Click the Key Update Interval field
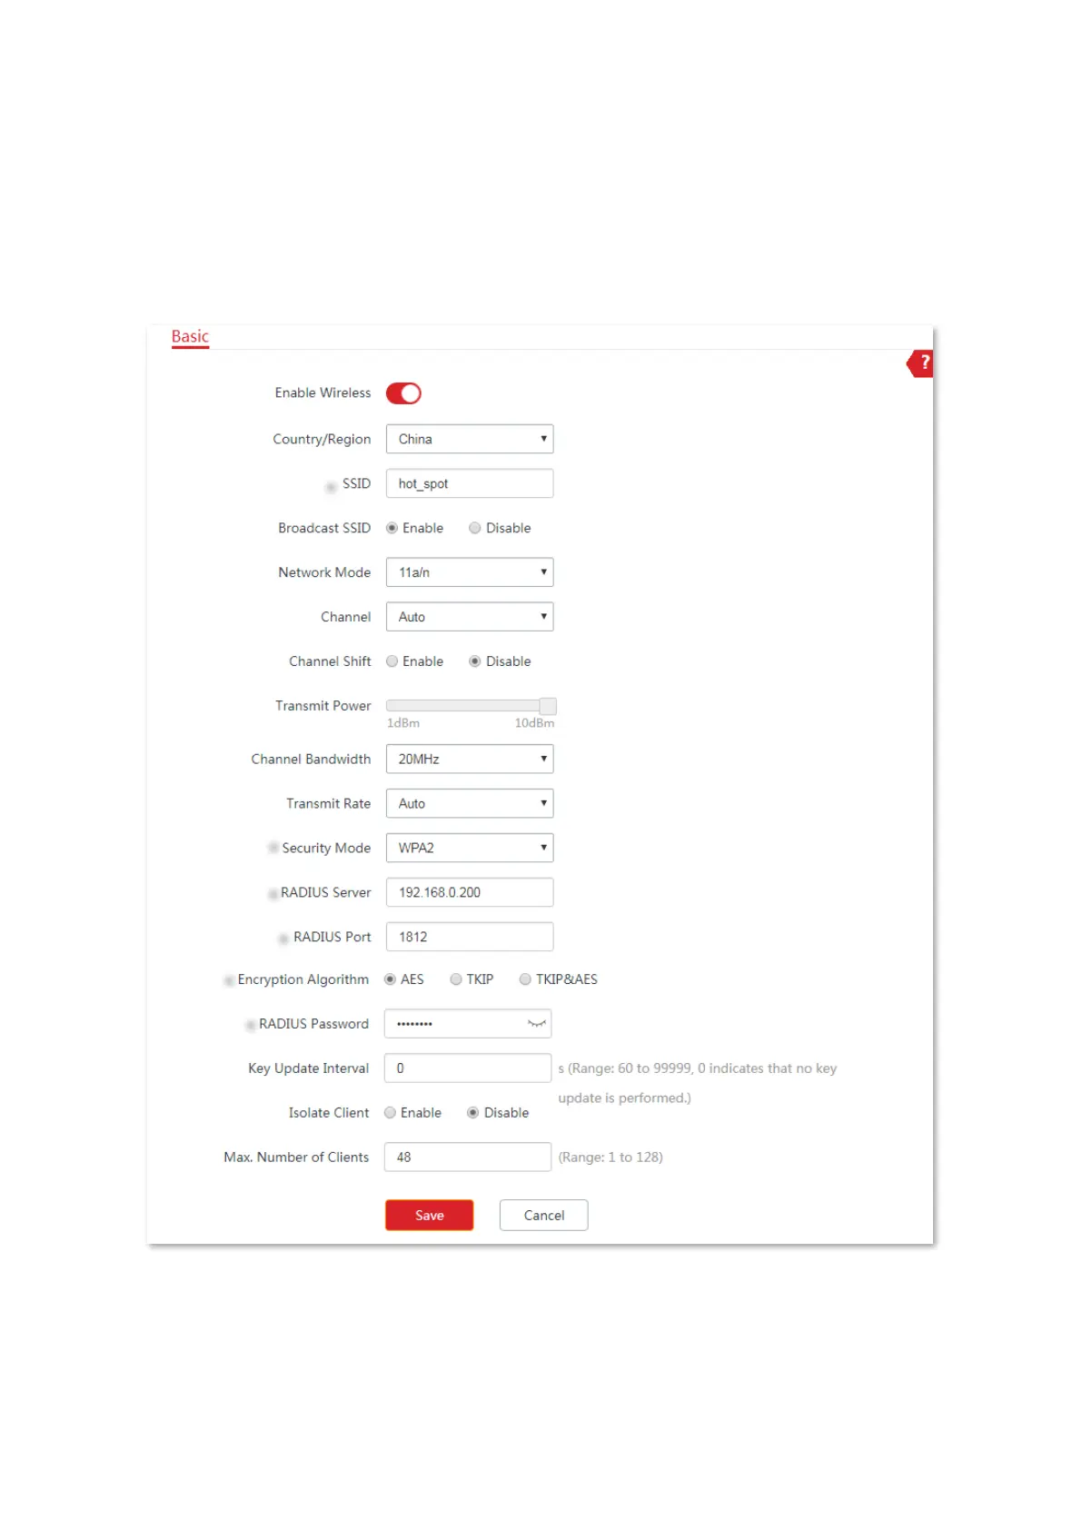This screenshot has height=1530, width=1082. click(468, 1068)
